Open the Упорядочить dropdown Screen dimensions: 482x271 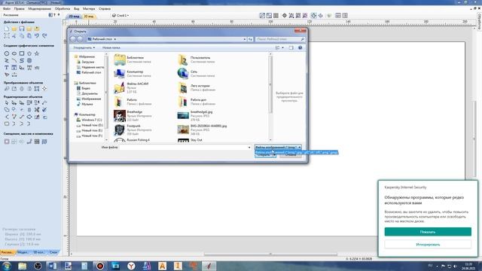84,48
